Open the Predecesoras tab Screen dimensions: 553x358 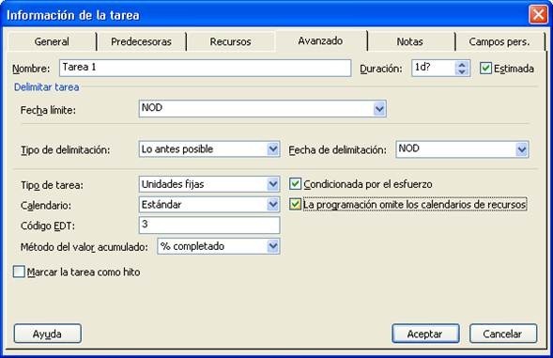point(141,41)
